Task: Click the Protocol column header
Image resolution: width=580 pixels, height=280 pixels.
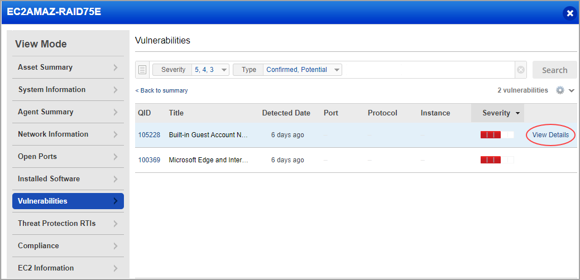Action: tap(382, 113)
